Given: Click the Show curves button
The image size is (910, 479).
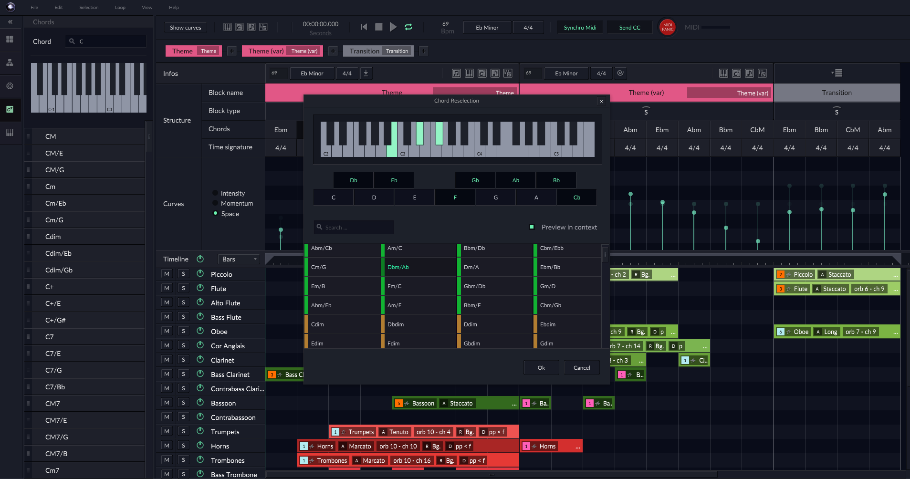Looking at the screenshot, I should (186, 28).
